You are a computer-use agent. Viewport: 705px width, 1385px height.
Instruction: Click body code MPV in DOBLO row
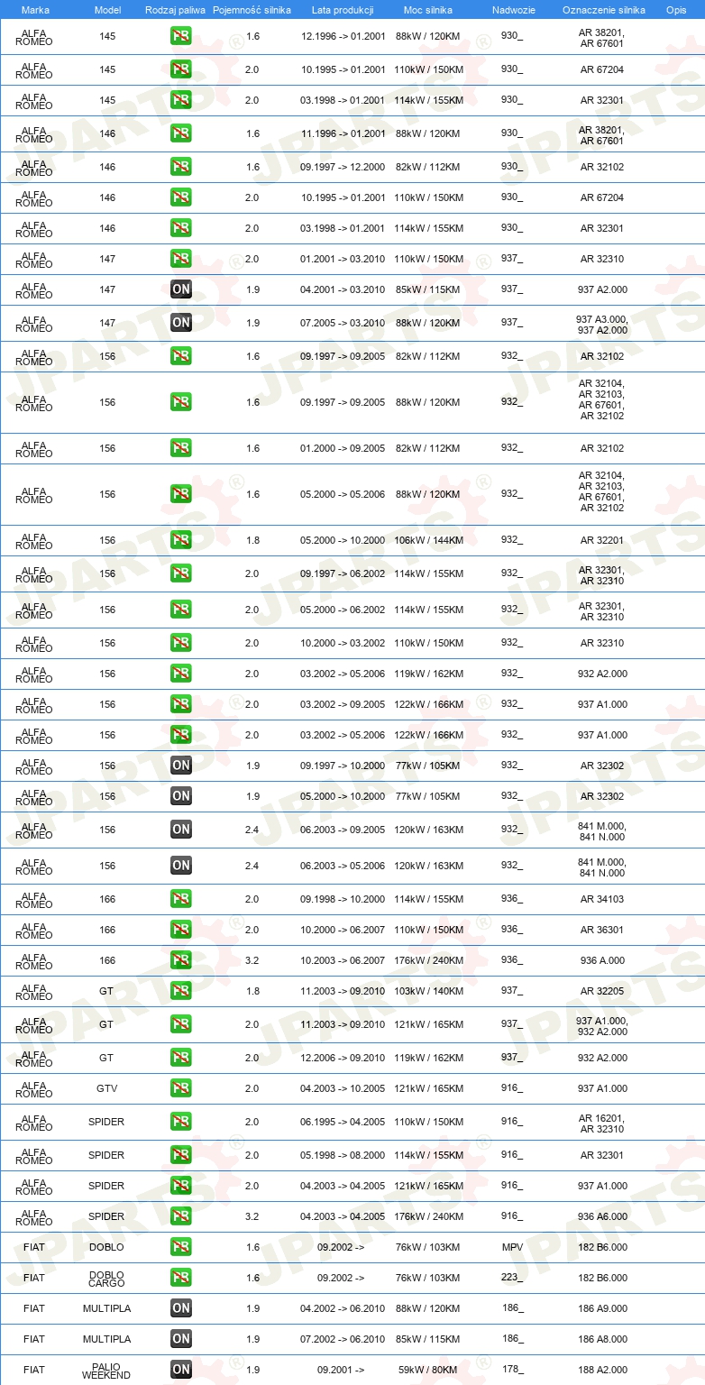(512, 1247)
